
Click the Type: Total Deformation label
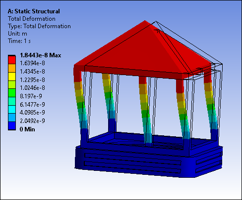coord(39,26)
